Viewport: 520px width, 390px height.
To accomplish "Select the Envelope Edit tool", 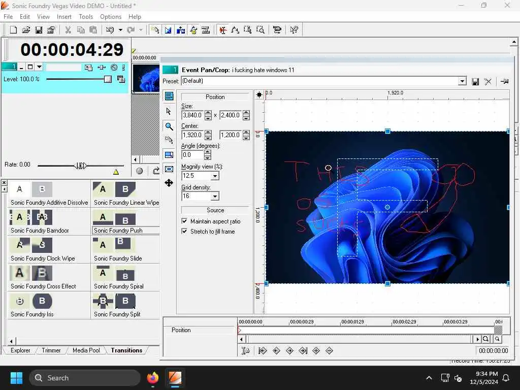I will tap(235, 30).
